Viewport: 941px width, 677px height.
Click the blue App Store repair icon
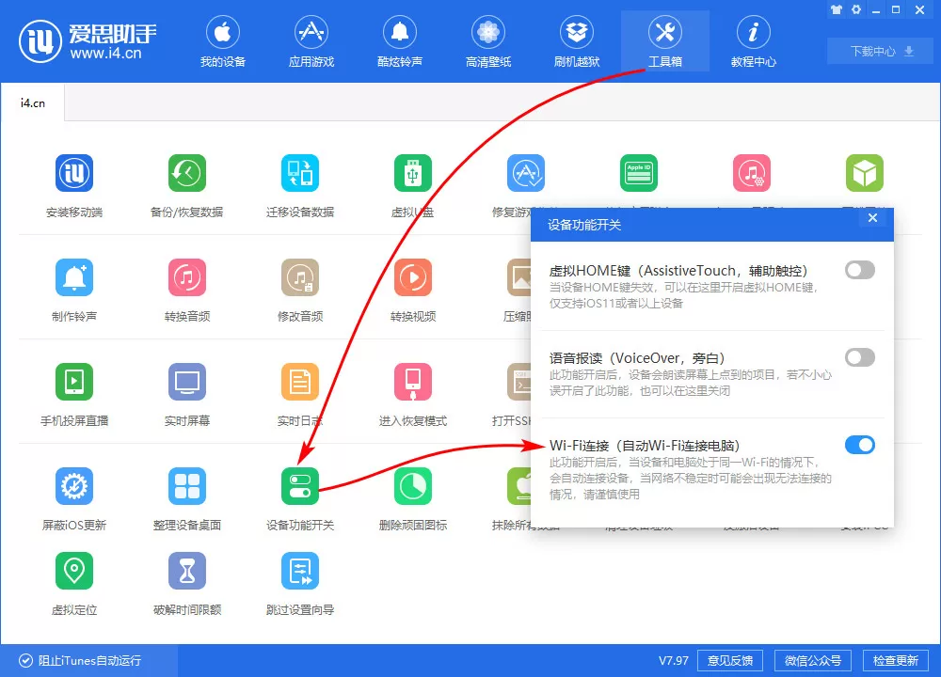(x=525, y=173)
